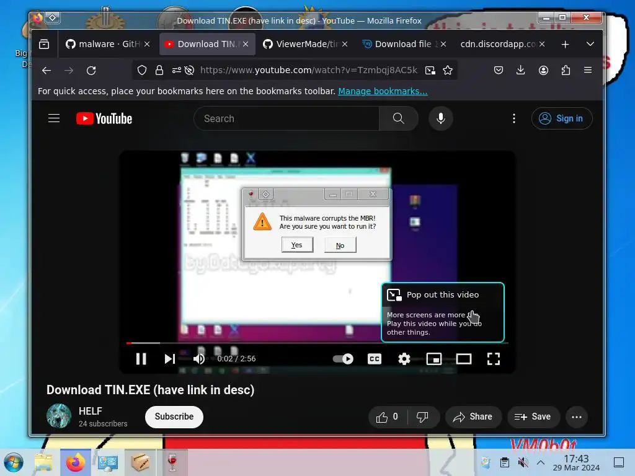Enable miniplayer mode
This screenshot has width=635, height=476.
tap(433, 359)
